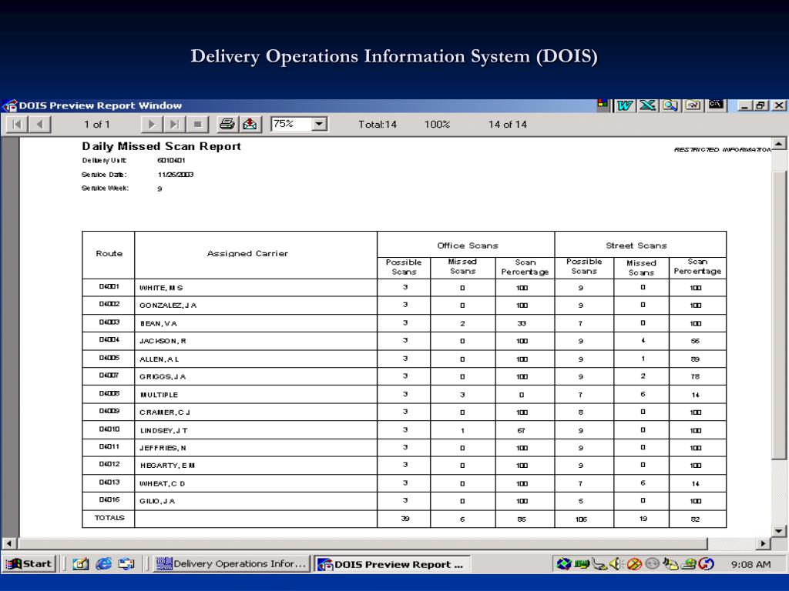Select carrier name HEGARTY, E M
Screen dimensions: 789x591
pos(167,466)
